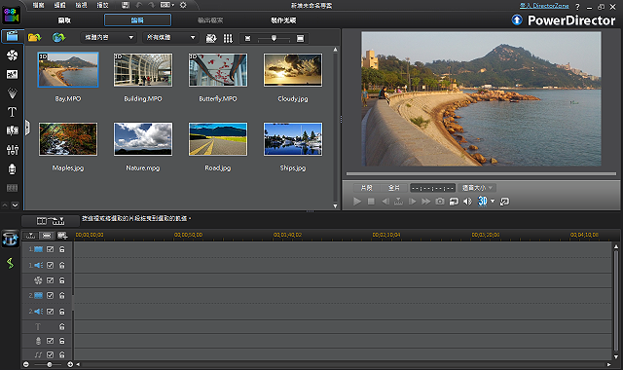Open the Voice-Over Recording microphone room
The width and height of the screenshot is (623, 370).
(12, 168)
